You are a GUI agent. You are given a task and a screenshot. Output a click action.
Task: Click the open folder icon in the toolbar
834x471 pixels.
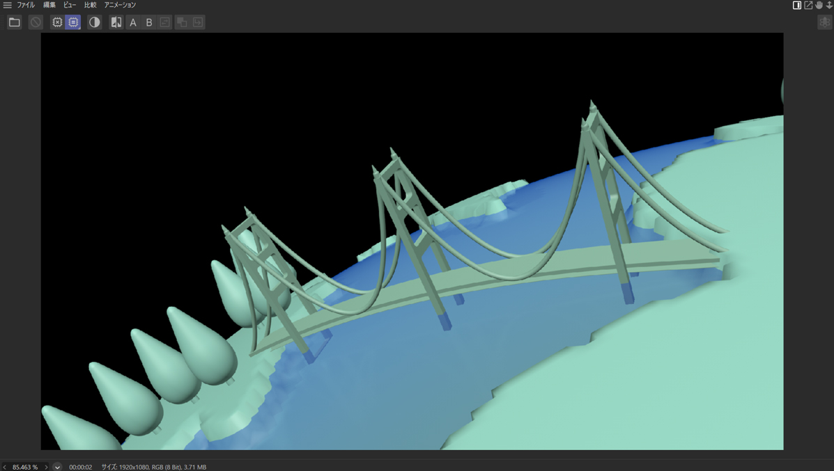click(14, 22)
